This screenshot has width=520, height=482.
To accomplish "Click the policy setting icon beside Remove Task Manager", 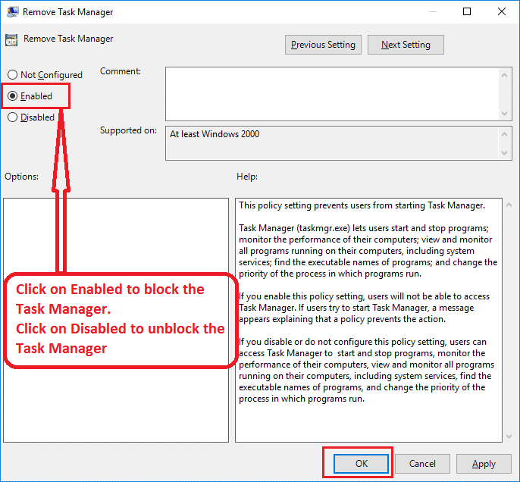I will (11, 40).
